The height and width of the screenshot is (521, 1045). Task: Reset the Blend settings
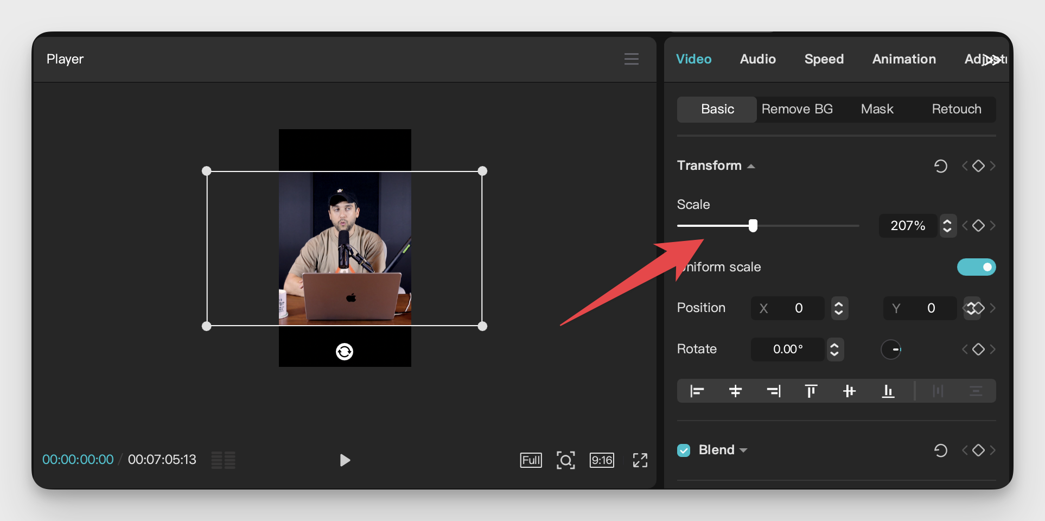941,450
